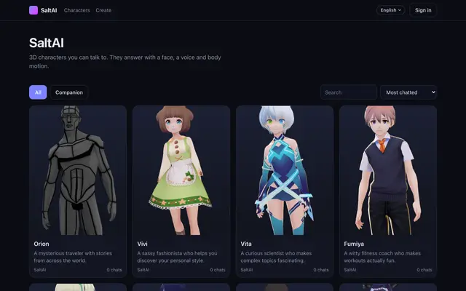This screenshot has width=466, height=291.
Task: Click SaltAI author label on Orion card
Action: click(x=40, y=270)
